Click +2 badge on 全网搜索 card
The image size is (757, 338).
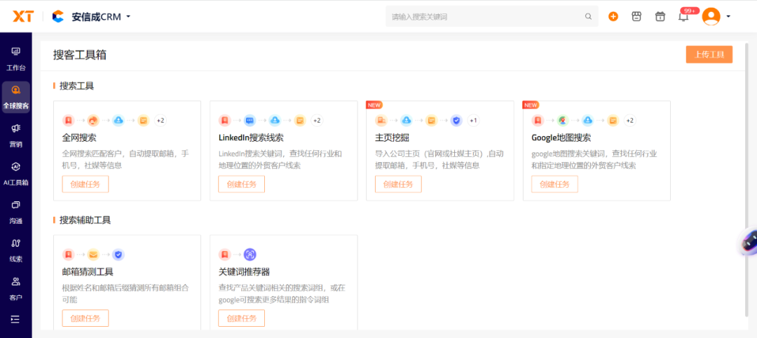click(x=161, y=120)
